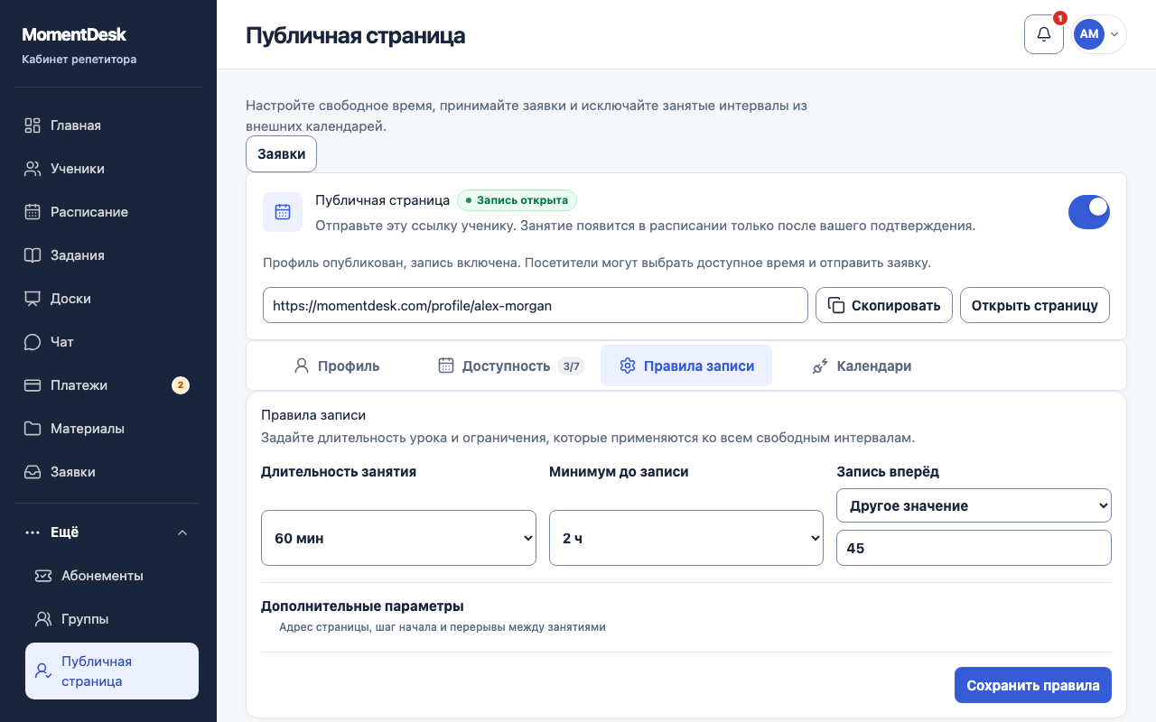The width and height of the screenshot is (1156, 722).
Task: Click the Платежи badge showing 2
Action: 181,385
